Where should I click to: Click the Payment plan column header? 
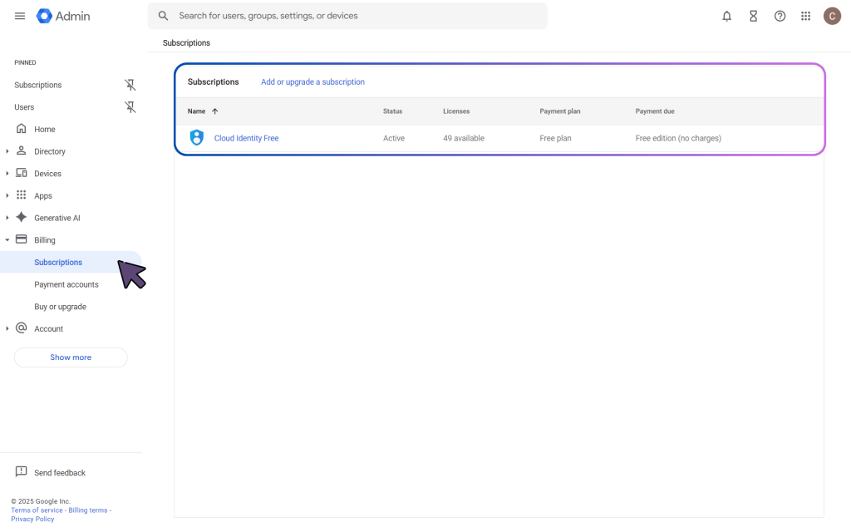(560, 111)
